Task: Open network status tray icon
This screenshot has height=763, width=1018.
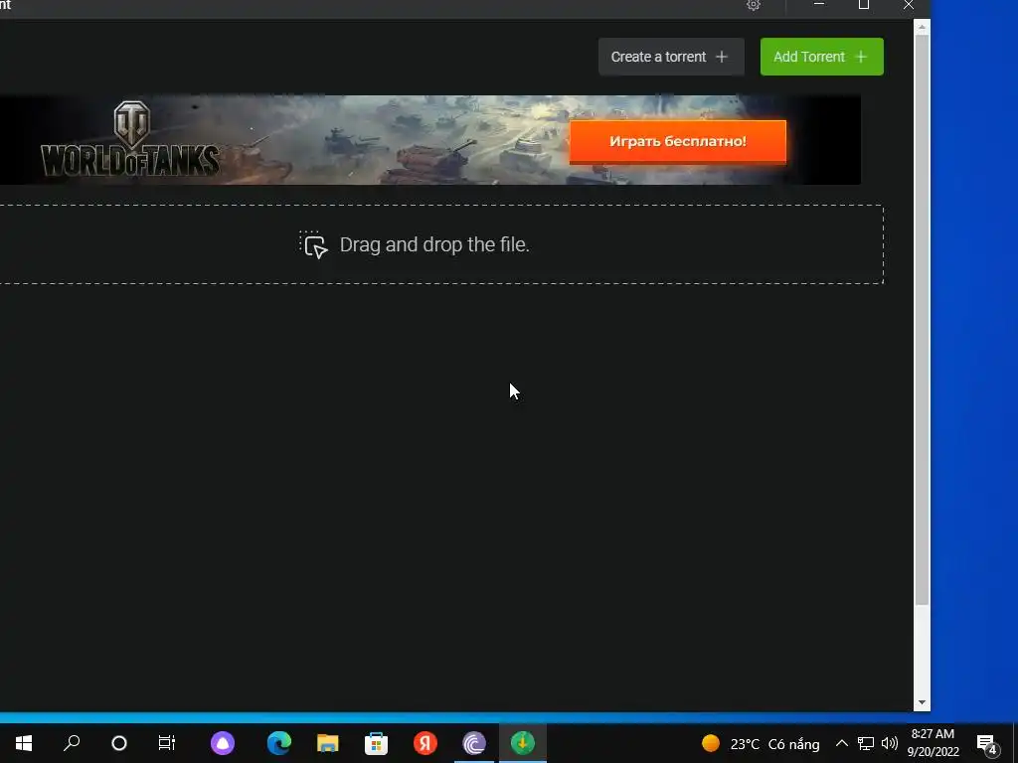Action: point(866,743)
